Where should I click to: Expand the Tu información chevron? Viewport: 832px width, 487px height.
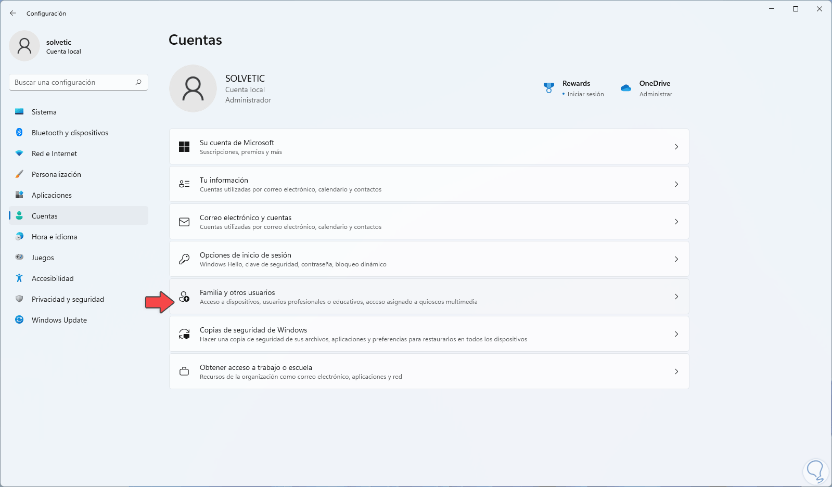(676, 184)
